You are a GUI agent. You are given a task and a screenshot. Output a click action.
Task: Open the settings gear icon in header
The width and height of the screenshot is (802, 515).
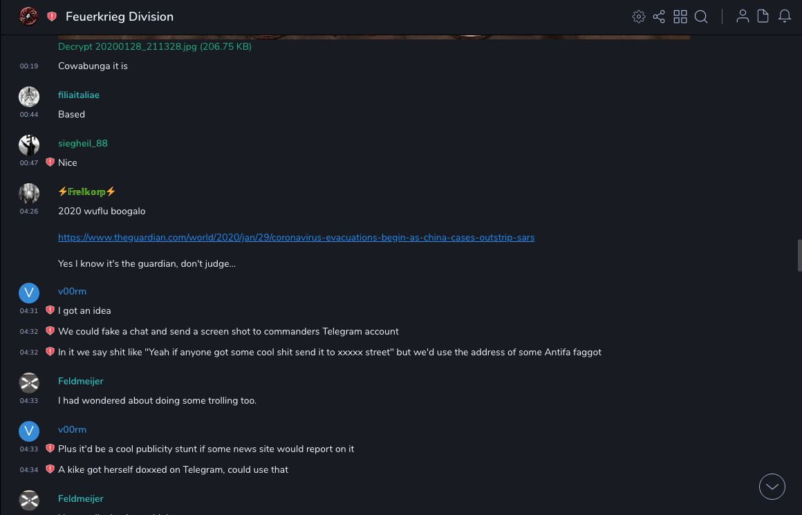coord(639,17)
